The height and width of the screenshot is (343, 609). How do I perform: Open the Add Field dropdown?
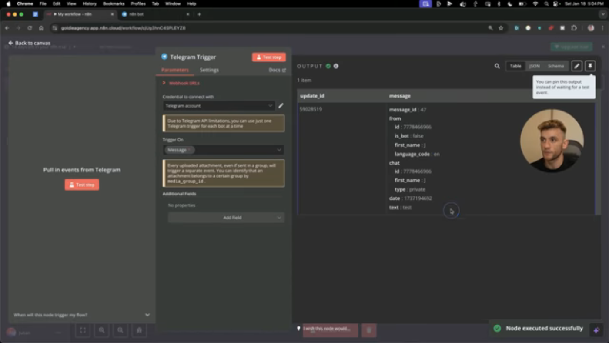click(x=226, y=218)
